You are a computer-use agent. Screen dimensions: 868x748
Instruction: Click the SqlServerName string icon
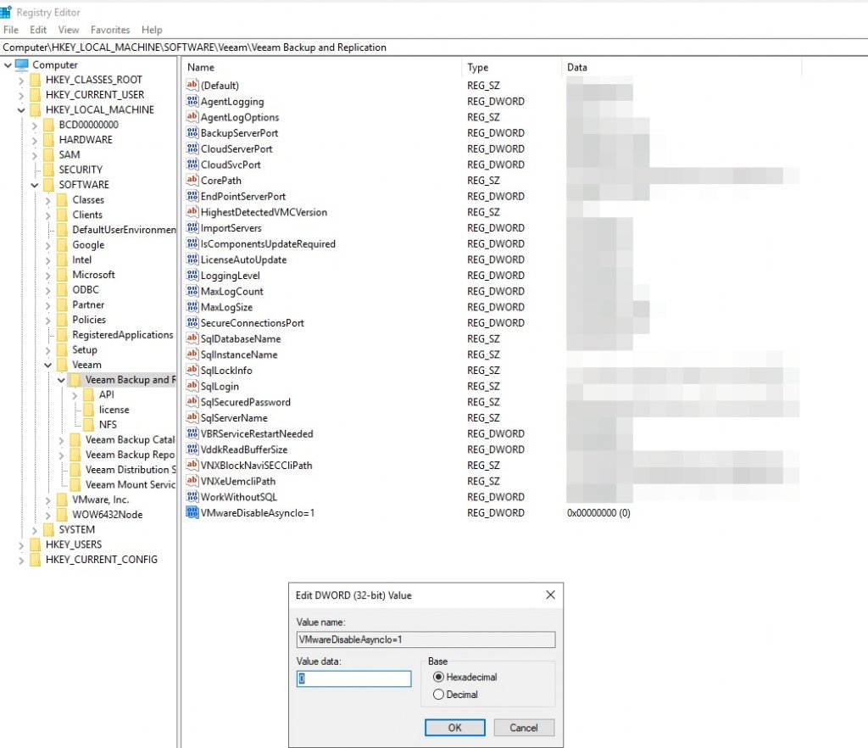[x=192, y=417]
